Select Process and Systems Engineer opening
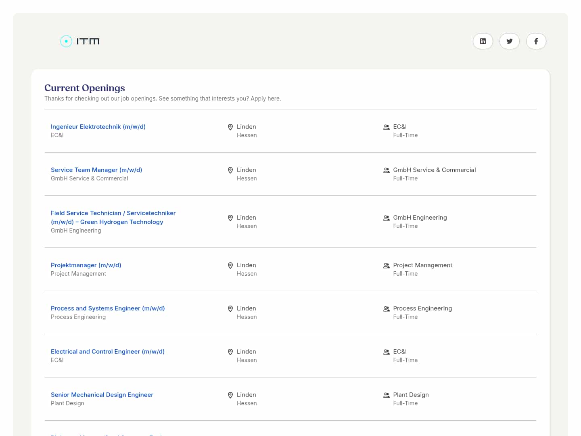The height and width of the screenshot is (436, 581). 108,308
